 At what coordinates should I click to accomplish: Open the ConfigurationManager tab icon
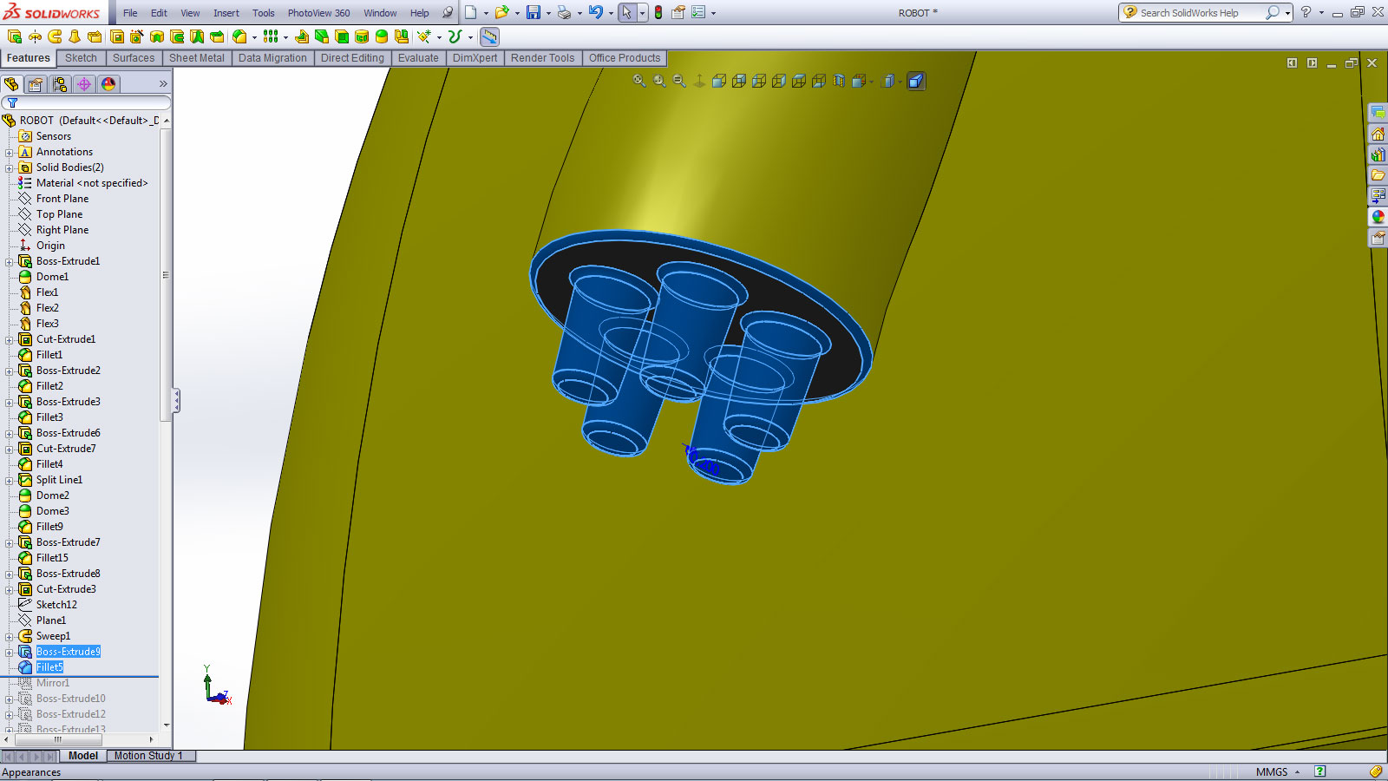(60, 84)
